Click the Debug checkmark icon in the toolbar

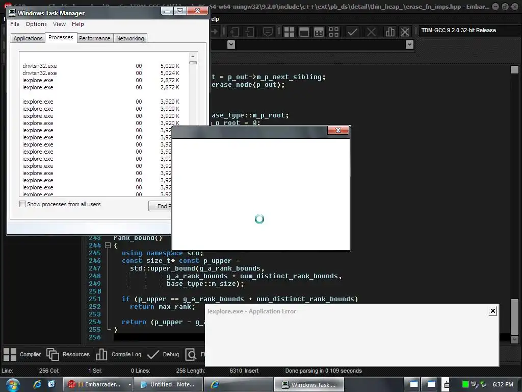tap(352, 32)
